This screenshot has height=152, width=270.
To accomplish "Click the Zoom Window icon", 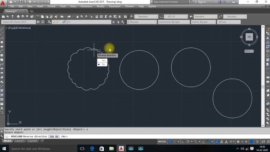I will [x=86, y=16].
